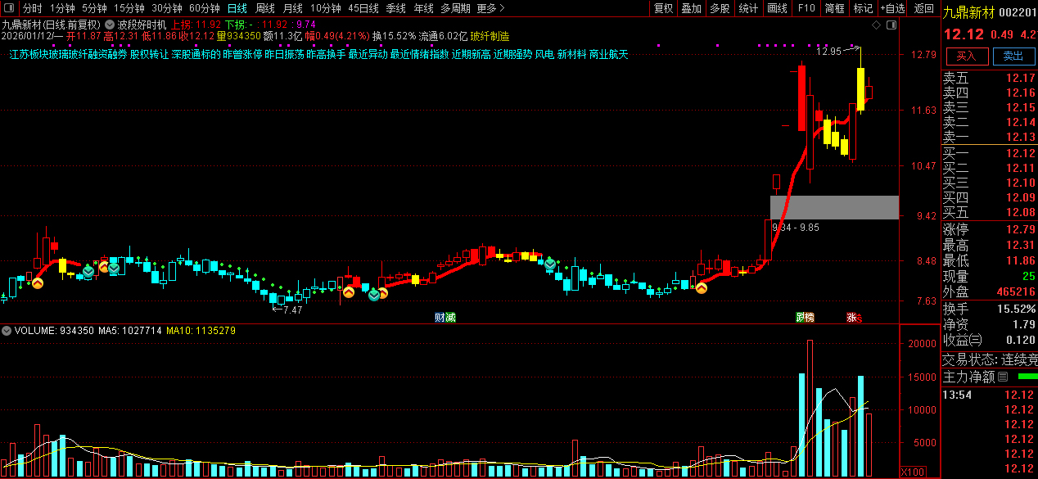The height and width of the screenshot is (479, 1038).
Task: Add stock with +自选 button
Action: pyautogui.click(x=893, y=8)
